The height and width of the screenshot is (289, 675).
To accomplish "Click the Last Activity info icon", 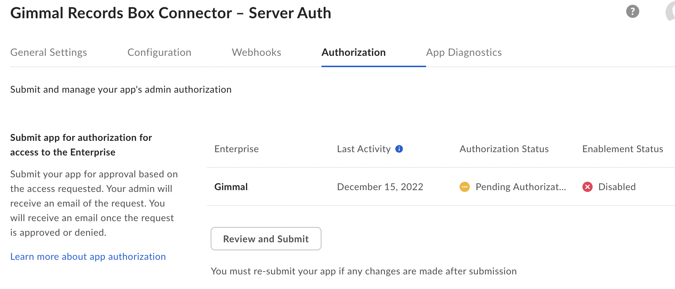I will pos(399,149).
